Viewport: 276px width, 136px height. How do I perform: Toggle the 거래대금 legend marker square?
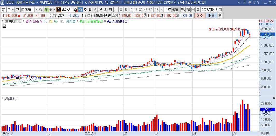pos(3,98)
